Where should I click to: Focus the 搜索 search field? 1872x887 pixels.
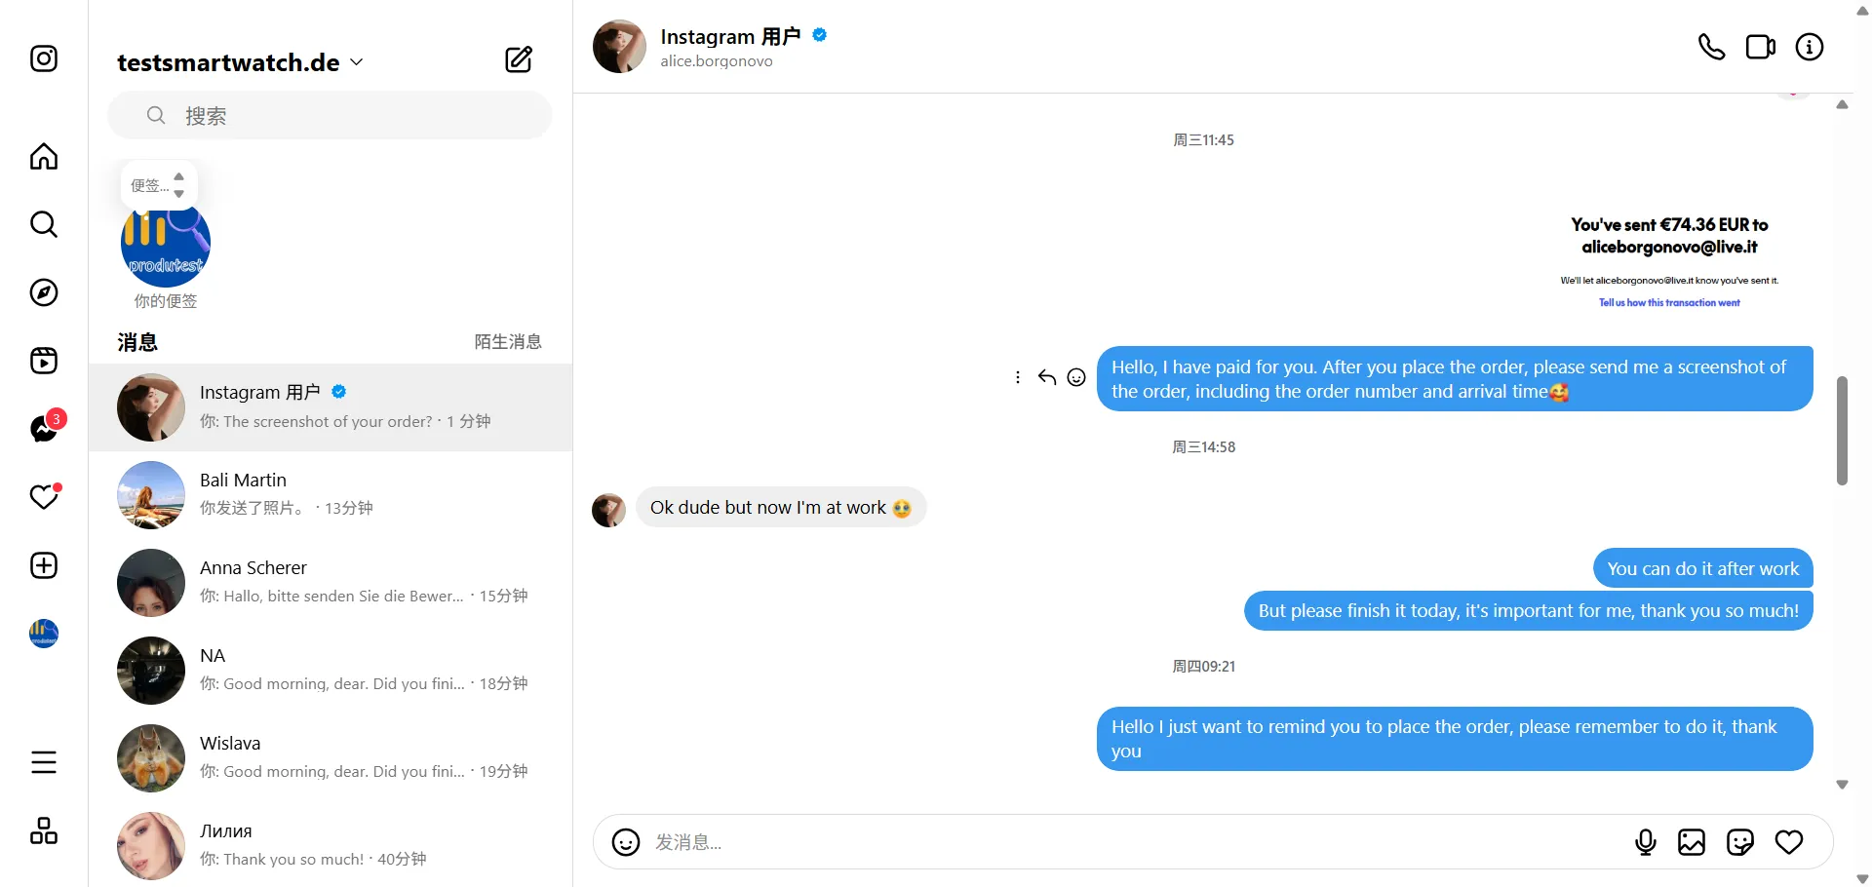click(330, 116)
